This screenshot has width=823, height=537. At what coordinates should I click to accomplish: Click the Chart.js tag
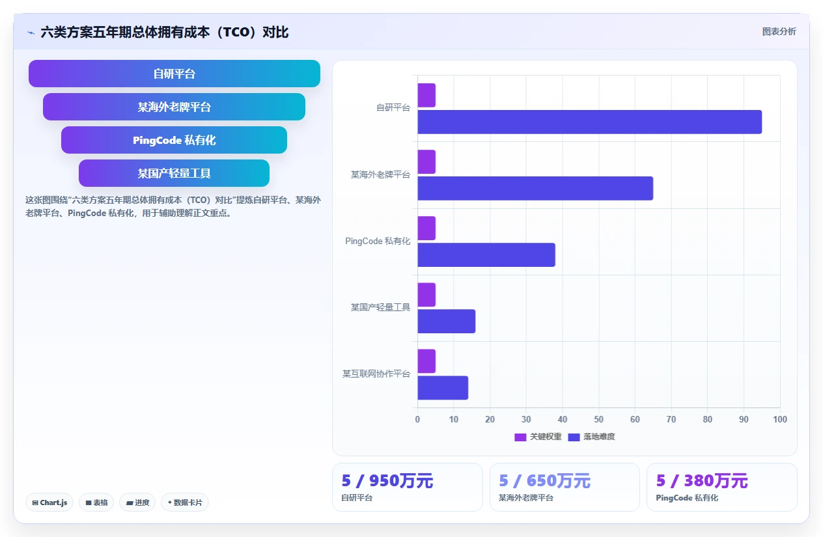[49, 503]
